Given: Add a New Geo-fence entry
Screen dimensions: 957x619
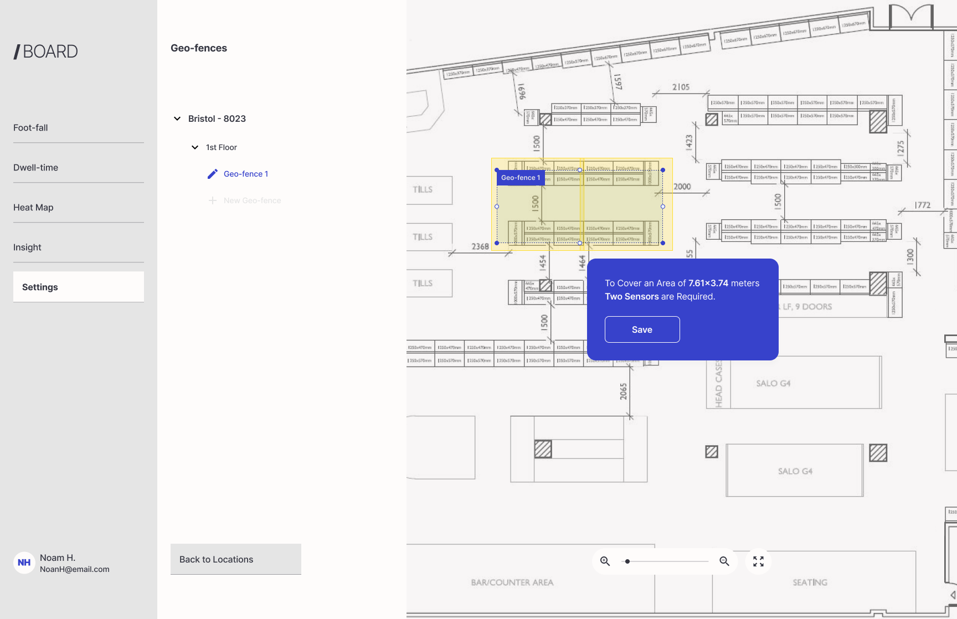Looking at the screenshot, I should click(252, 200).
